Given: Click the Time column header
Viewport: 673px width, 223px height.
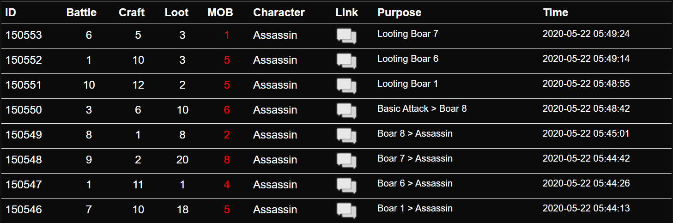Looking at the screenshot, I should [x=556, y=12].
